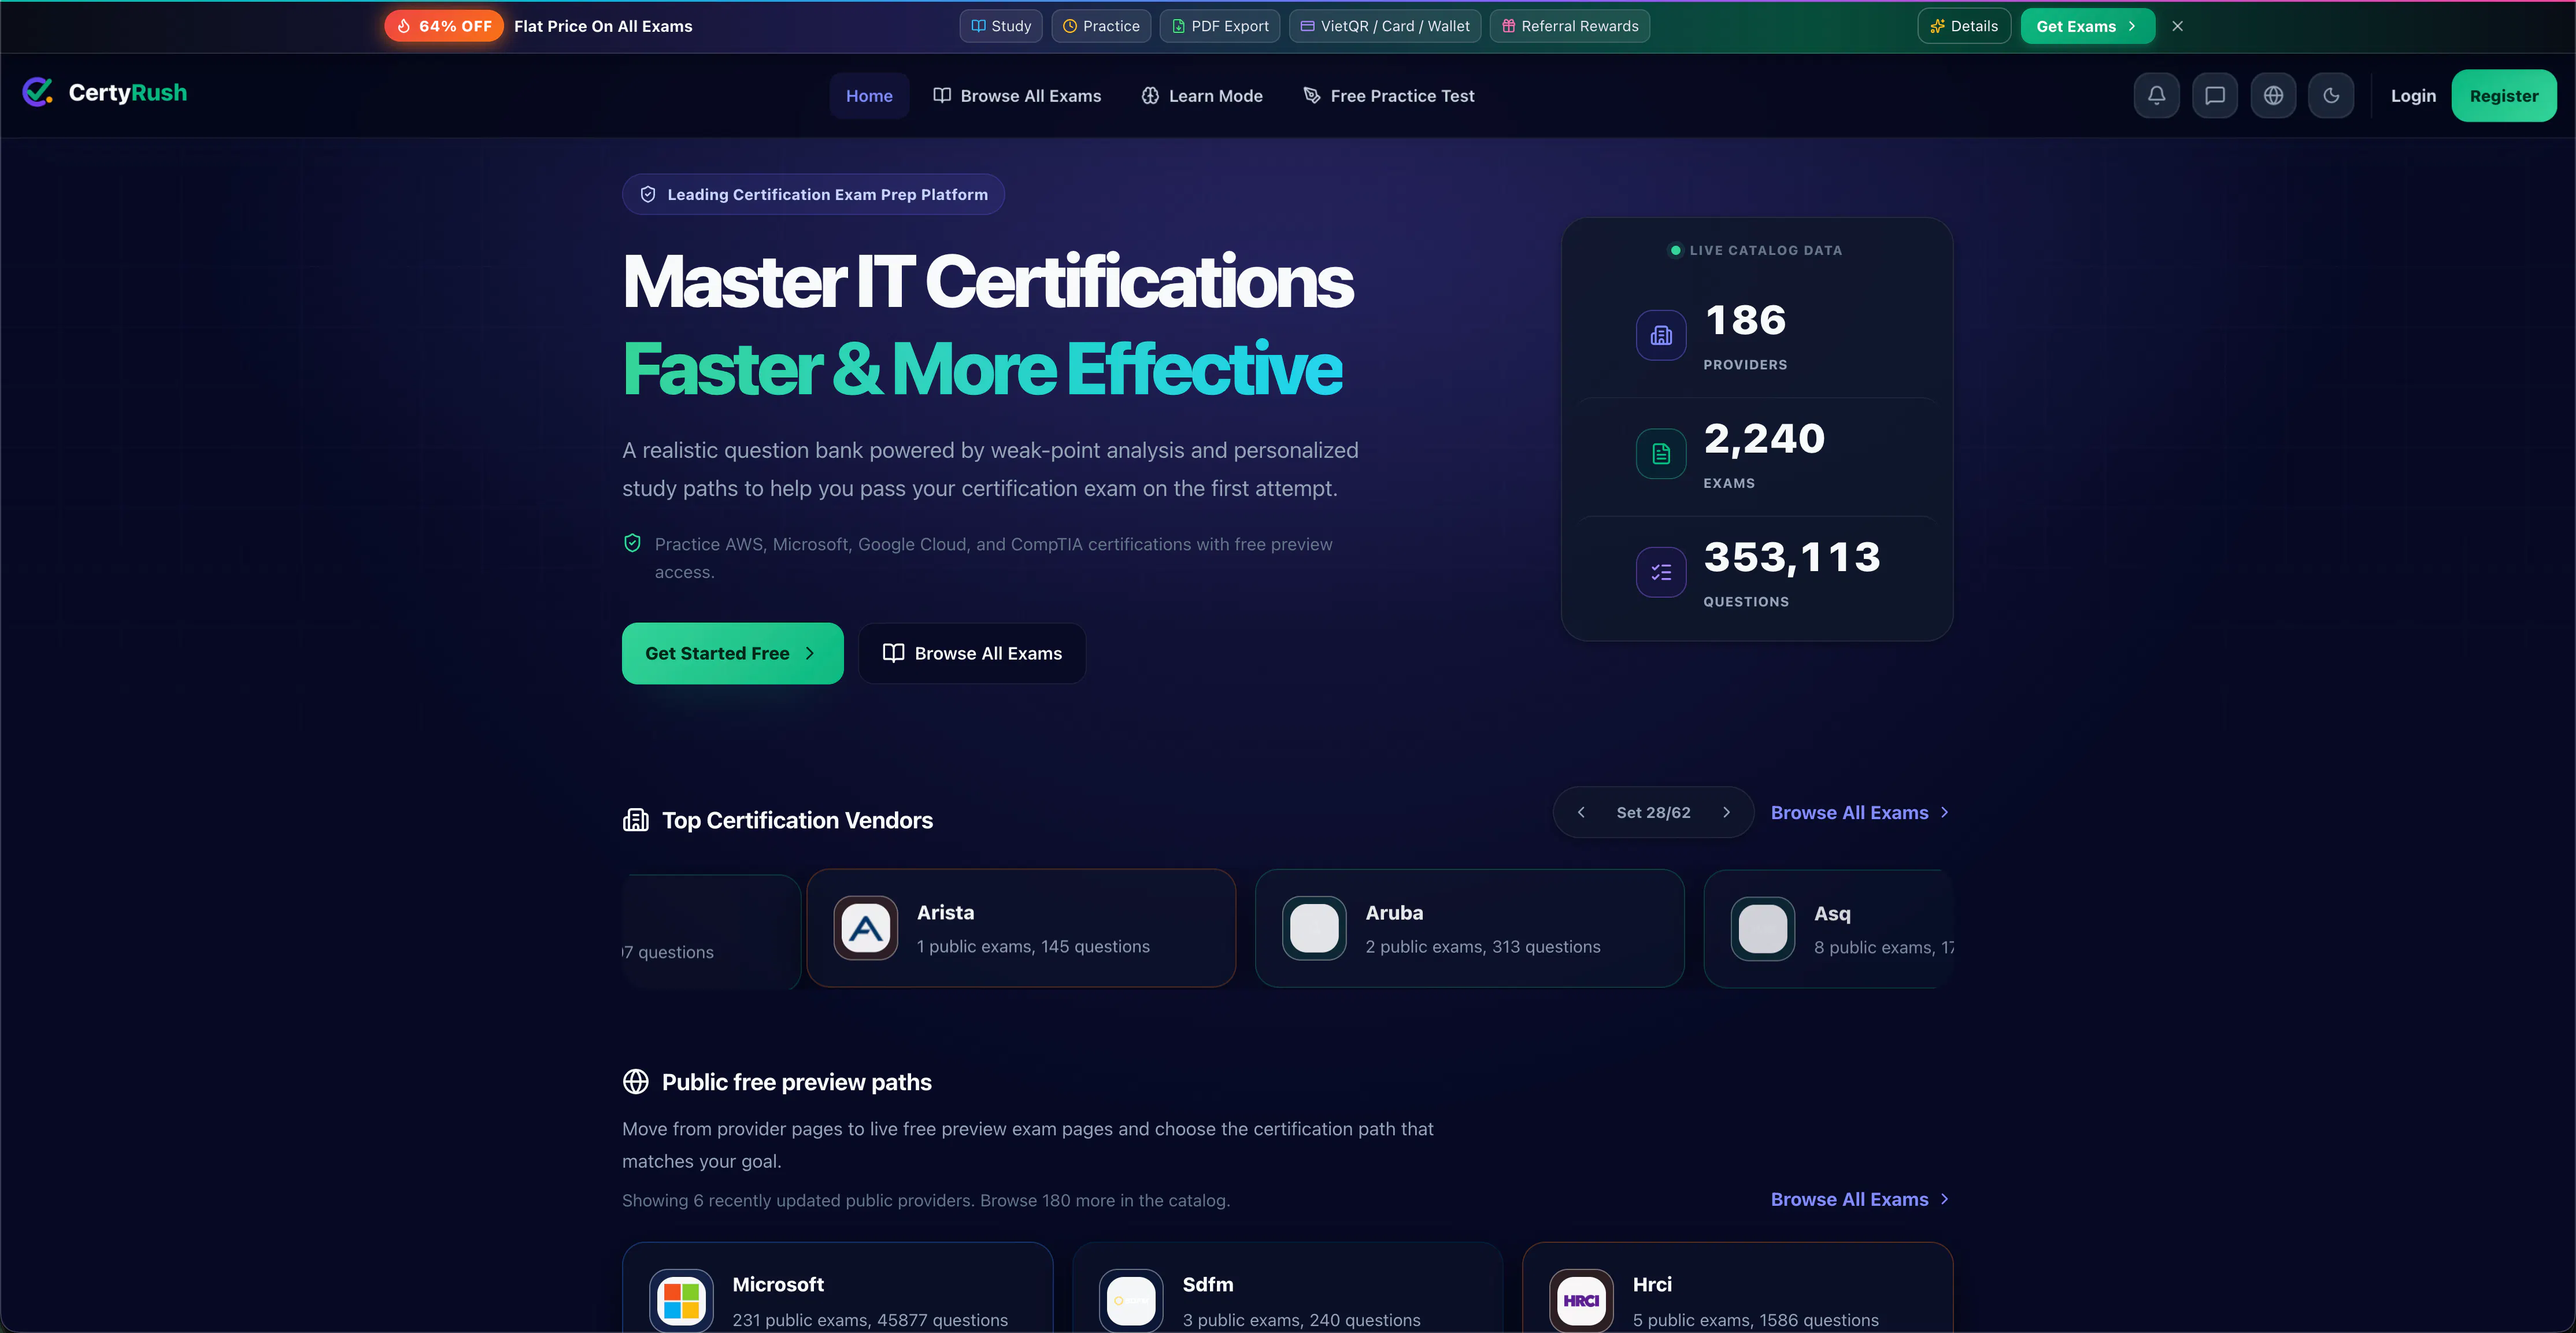Open the Microsoft provider card
The image size is (2576, 1333).
click(837, 1288)
